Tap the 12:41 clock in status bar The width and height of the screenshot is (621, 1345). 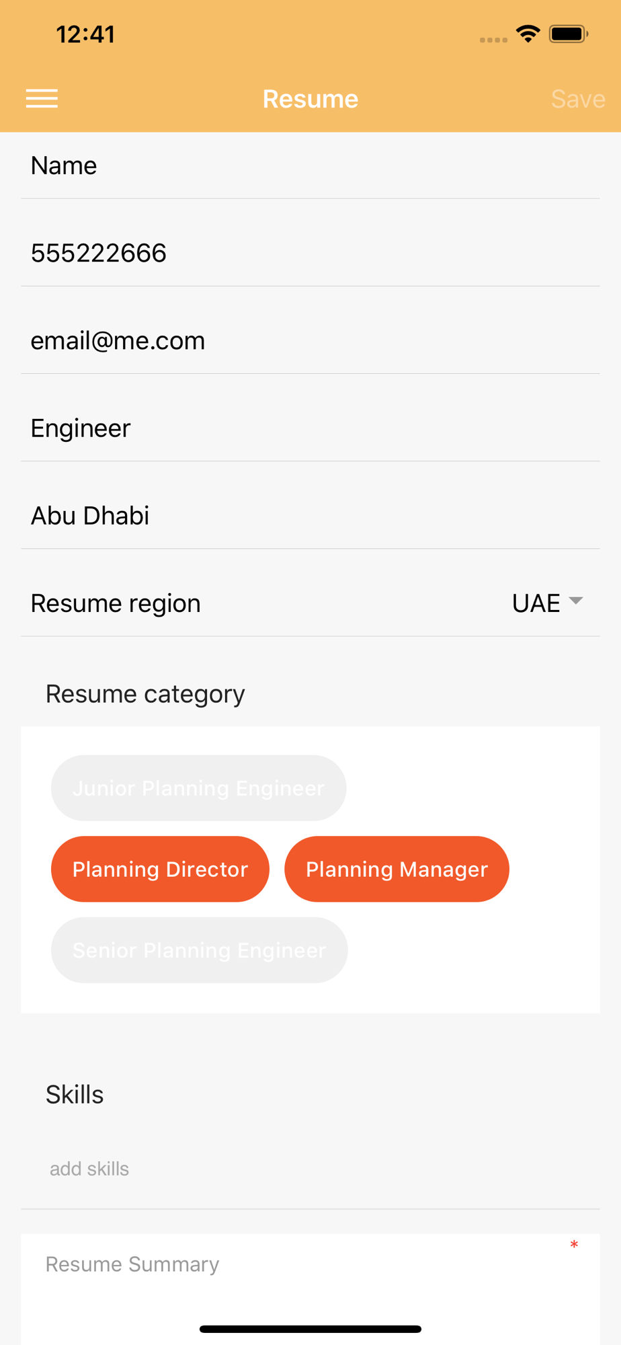point(85,34)
